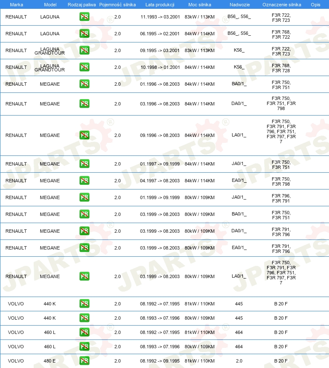This screenshot has width=329, height=368.
Task: Select the date cell 01.1996 -> 08.2003
Action: point(160,84)
